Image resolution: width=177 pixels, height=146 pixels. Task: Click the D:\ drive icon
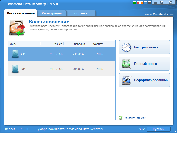pos(15,69)
